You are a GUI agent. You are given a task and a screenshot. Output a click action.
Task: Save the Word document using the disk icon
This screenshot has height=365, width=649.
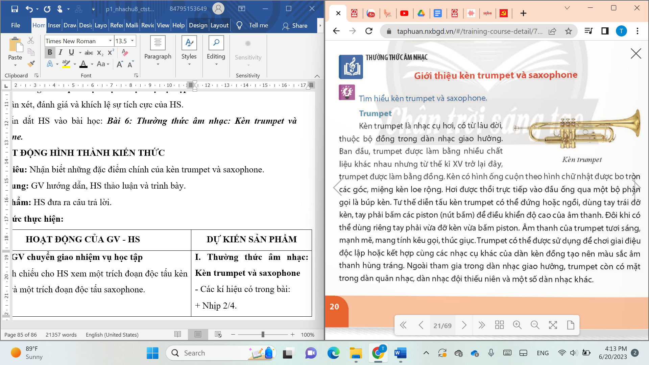coord(15,9)
